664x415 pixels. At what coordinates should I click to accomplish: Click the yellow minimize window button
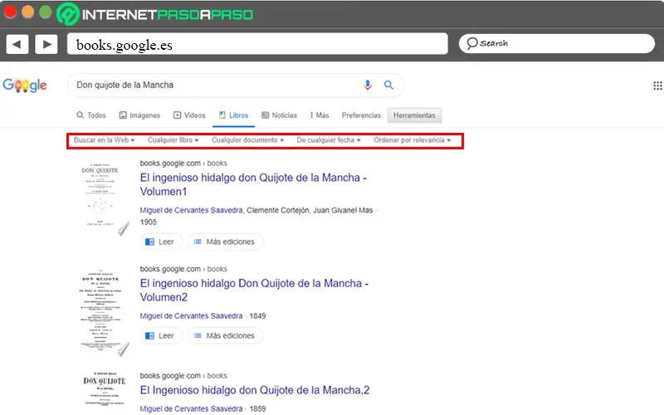point(28,12)
